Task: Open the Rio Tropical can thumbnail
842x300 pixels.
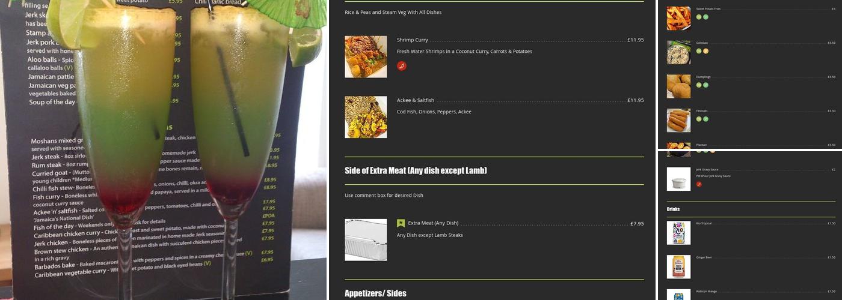Action: (678, 233)
